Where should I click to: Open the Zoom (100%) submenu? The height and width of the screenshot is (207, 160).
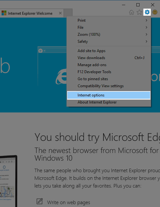pyautogui.click(x=109, y=34)
